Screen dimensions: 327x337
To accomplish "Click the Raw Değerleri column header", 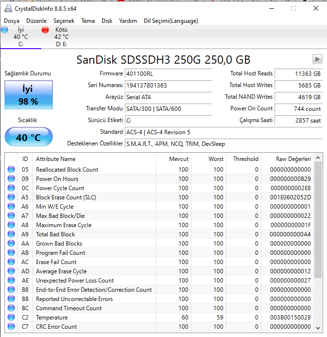I will [288, 159].
